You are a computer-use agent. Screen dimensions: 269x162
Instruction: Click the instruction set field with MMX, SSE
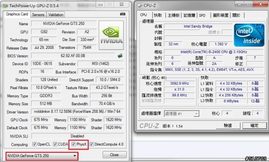click(214, 69)
